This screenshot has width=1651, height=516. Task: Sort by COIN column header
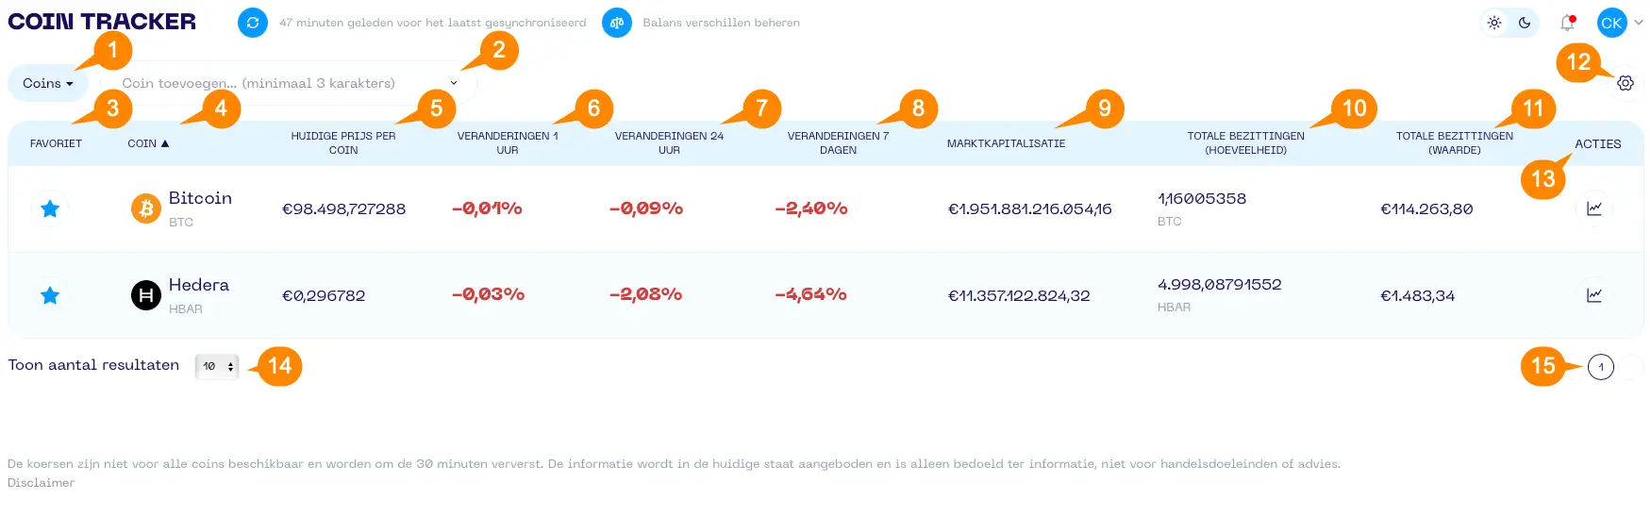[x=148, y=143]
